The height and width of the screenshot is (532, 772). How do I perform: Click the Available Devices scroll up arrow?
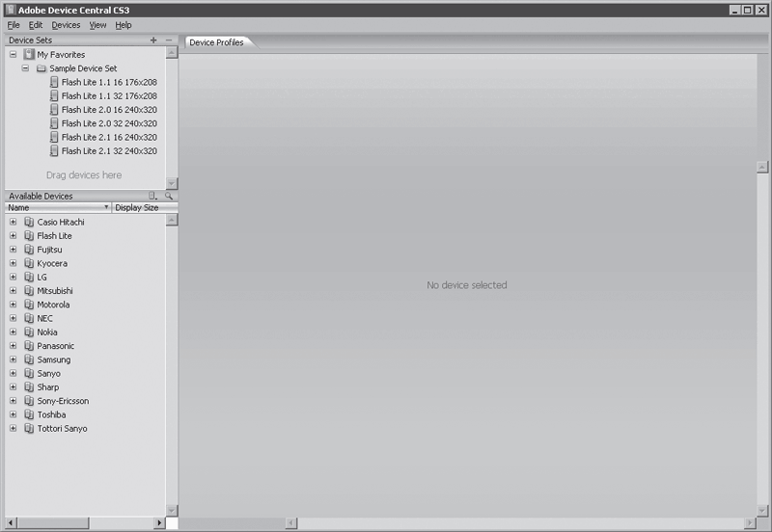click(x=172, y=220)
